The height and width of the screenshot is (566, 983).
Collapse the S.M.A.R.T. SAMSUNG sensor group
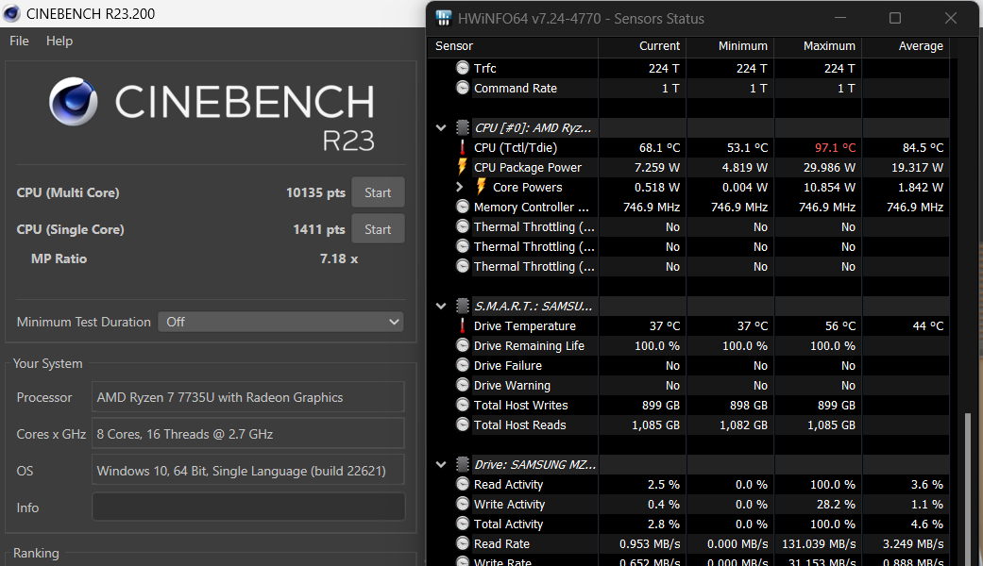[441, 307]
